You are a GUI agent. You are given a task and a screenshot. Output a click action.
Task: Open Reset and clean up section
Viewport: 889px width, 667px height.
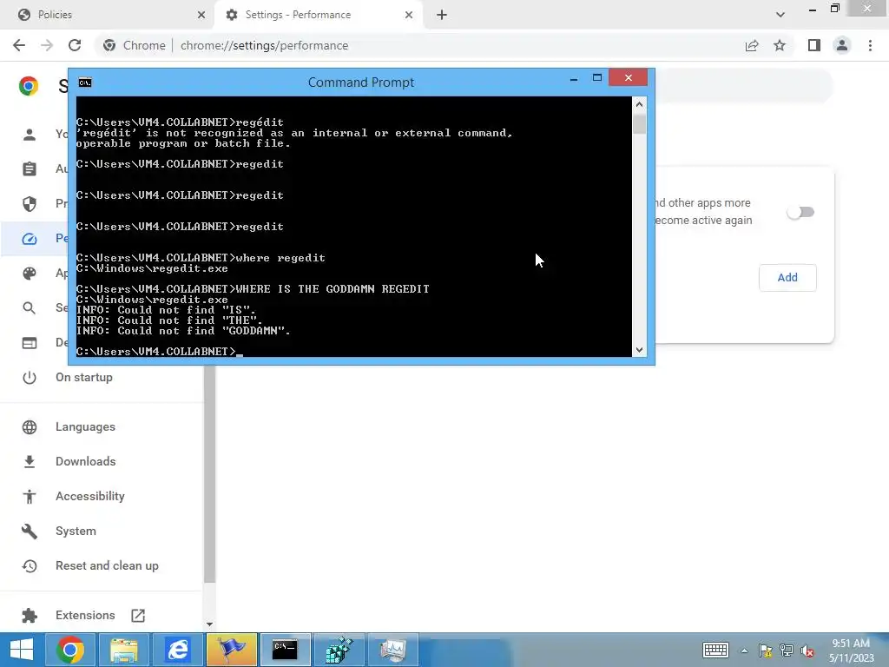107,565
